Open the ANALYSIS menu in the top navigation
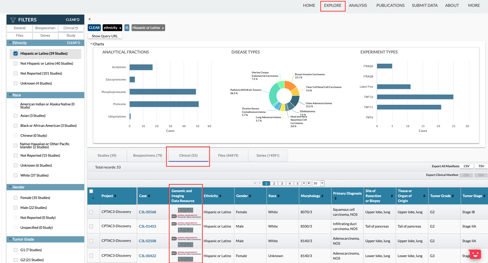Screen dimensions: 488x263 [358, 6]
